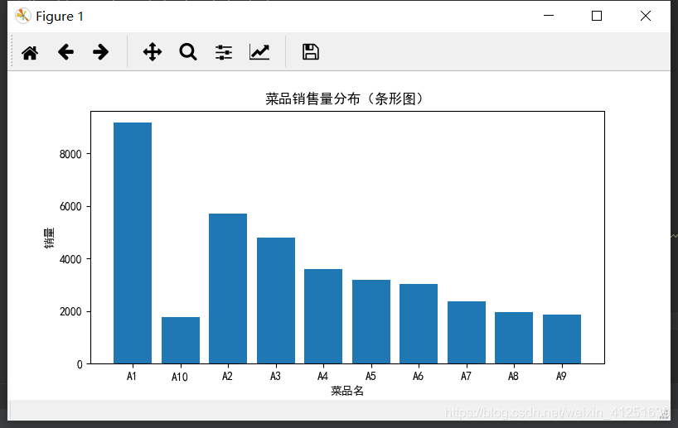Screen dimensions: 678x428
Task: Click the 8000 y-axis tick label
Action: [70, 154]
